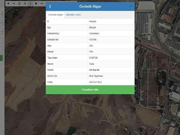Screen dimensions: 180x135
Task: Close the Öznitelik Bilgisi dialog
Action: pyautogui.click(x=131, y=6)
